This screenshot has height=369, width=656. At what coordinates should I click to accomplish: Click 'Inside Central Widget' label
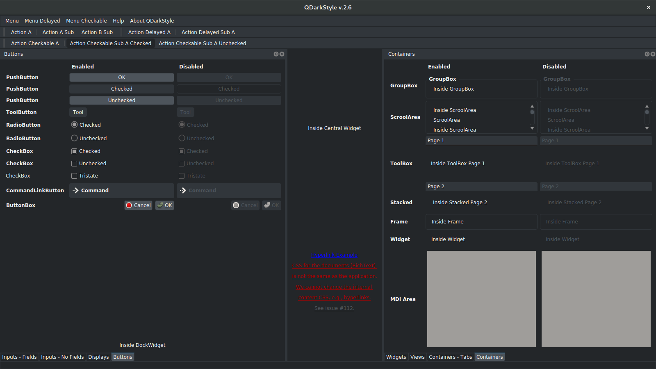(335, 128)
